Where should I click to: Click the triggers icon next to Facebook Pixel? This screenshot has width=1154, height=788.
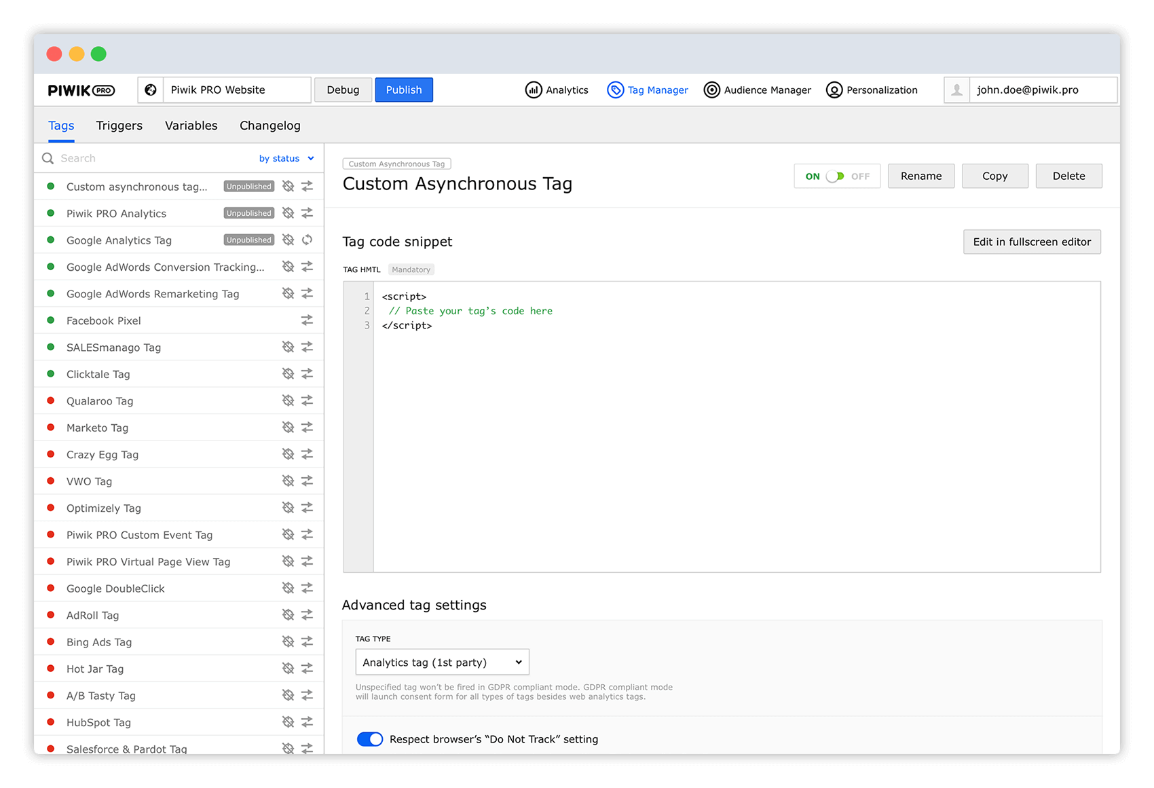pyautogui.click(x=307, y=320)
